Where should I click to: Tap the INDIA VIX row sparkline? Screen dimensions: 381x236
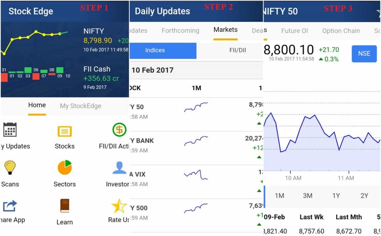tap(196, 175)
